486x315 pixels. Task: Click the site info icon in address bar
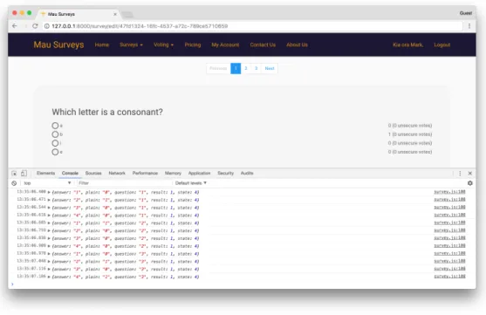(x=47, y=26)
